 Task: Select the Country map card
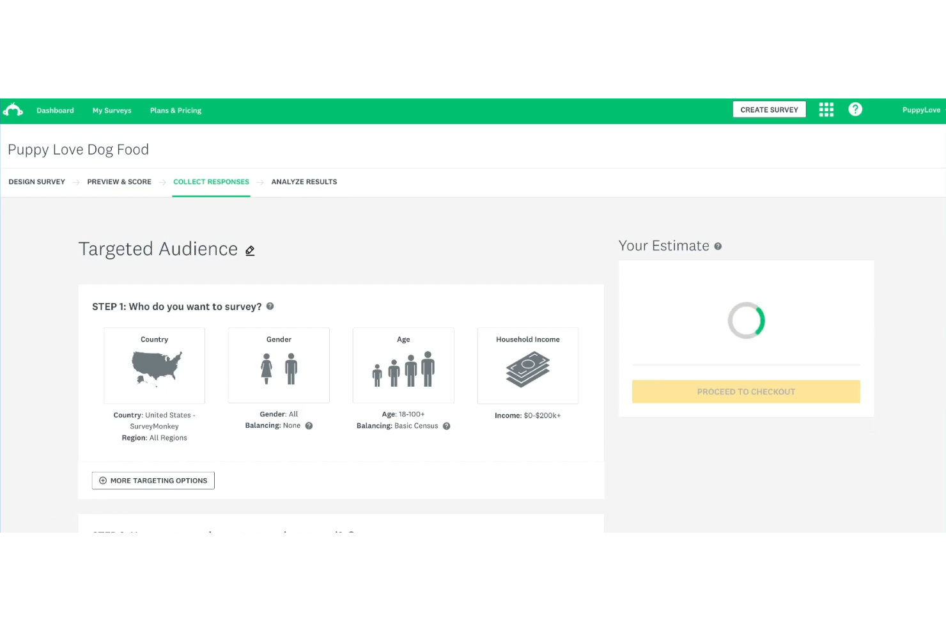click(x=155, y=366)
